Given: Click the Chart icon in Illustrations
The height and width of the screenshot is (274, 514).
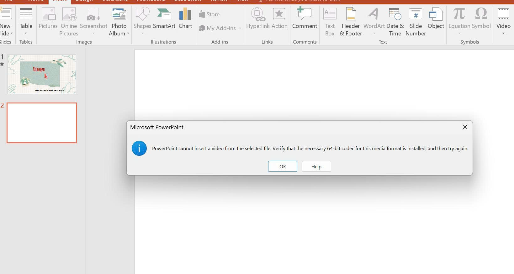Looking at the screenshot, I should (185, 14).
